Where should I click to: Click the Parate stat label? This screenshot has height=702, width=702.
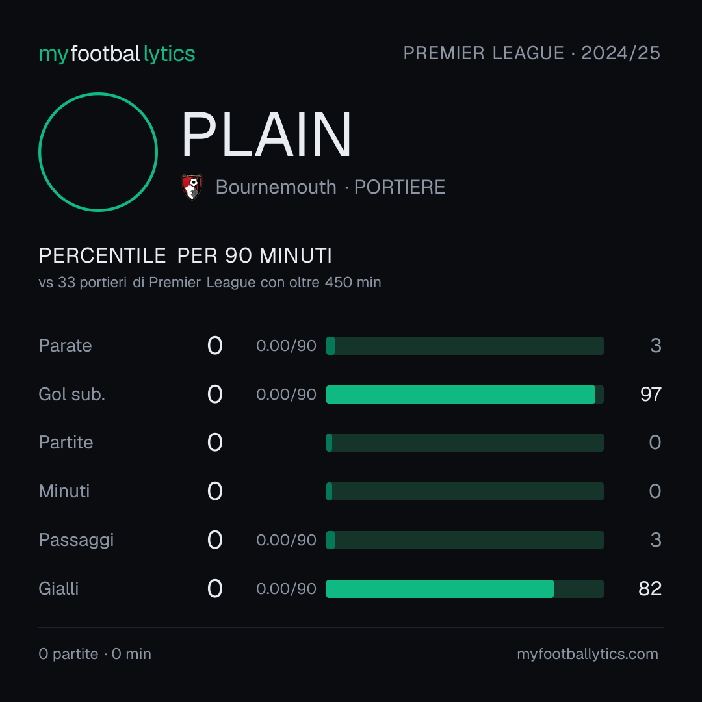tap(66, 346)
